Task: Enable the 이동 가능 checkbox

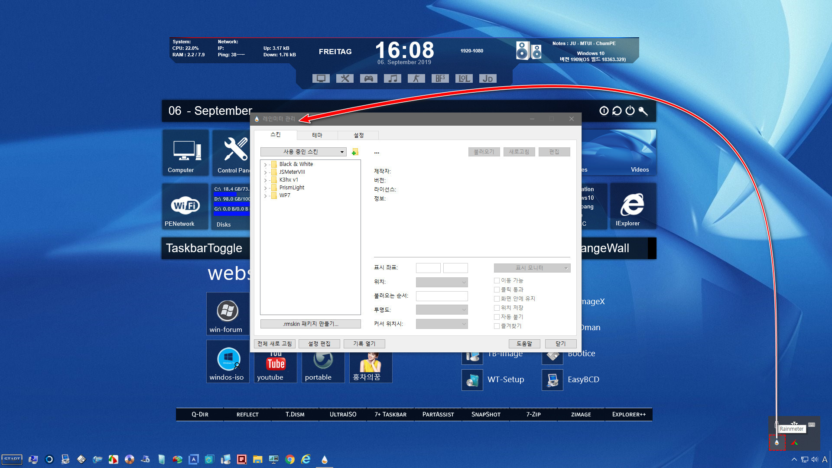Action: click(x=497, y=280)
